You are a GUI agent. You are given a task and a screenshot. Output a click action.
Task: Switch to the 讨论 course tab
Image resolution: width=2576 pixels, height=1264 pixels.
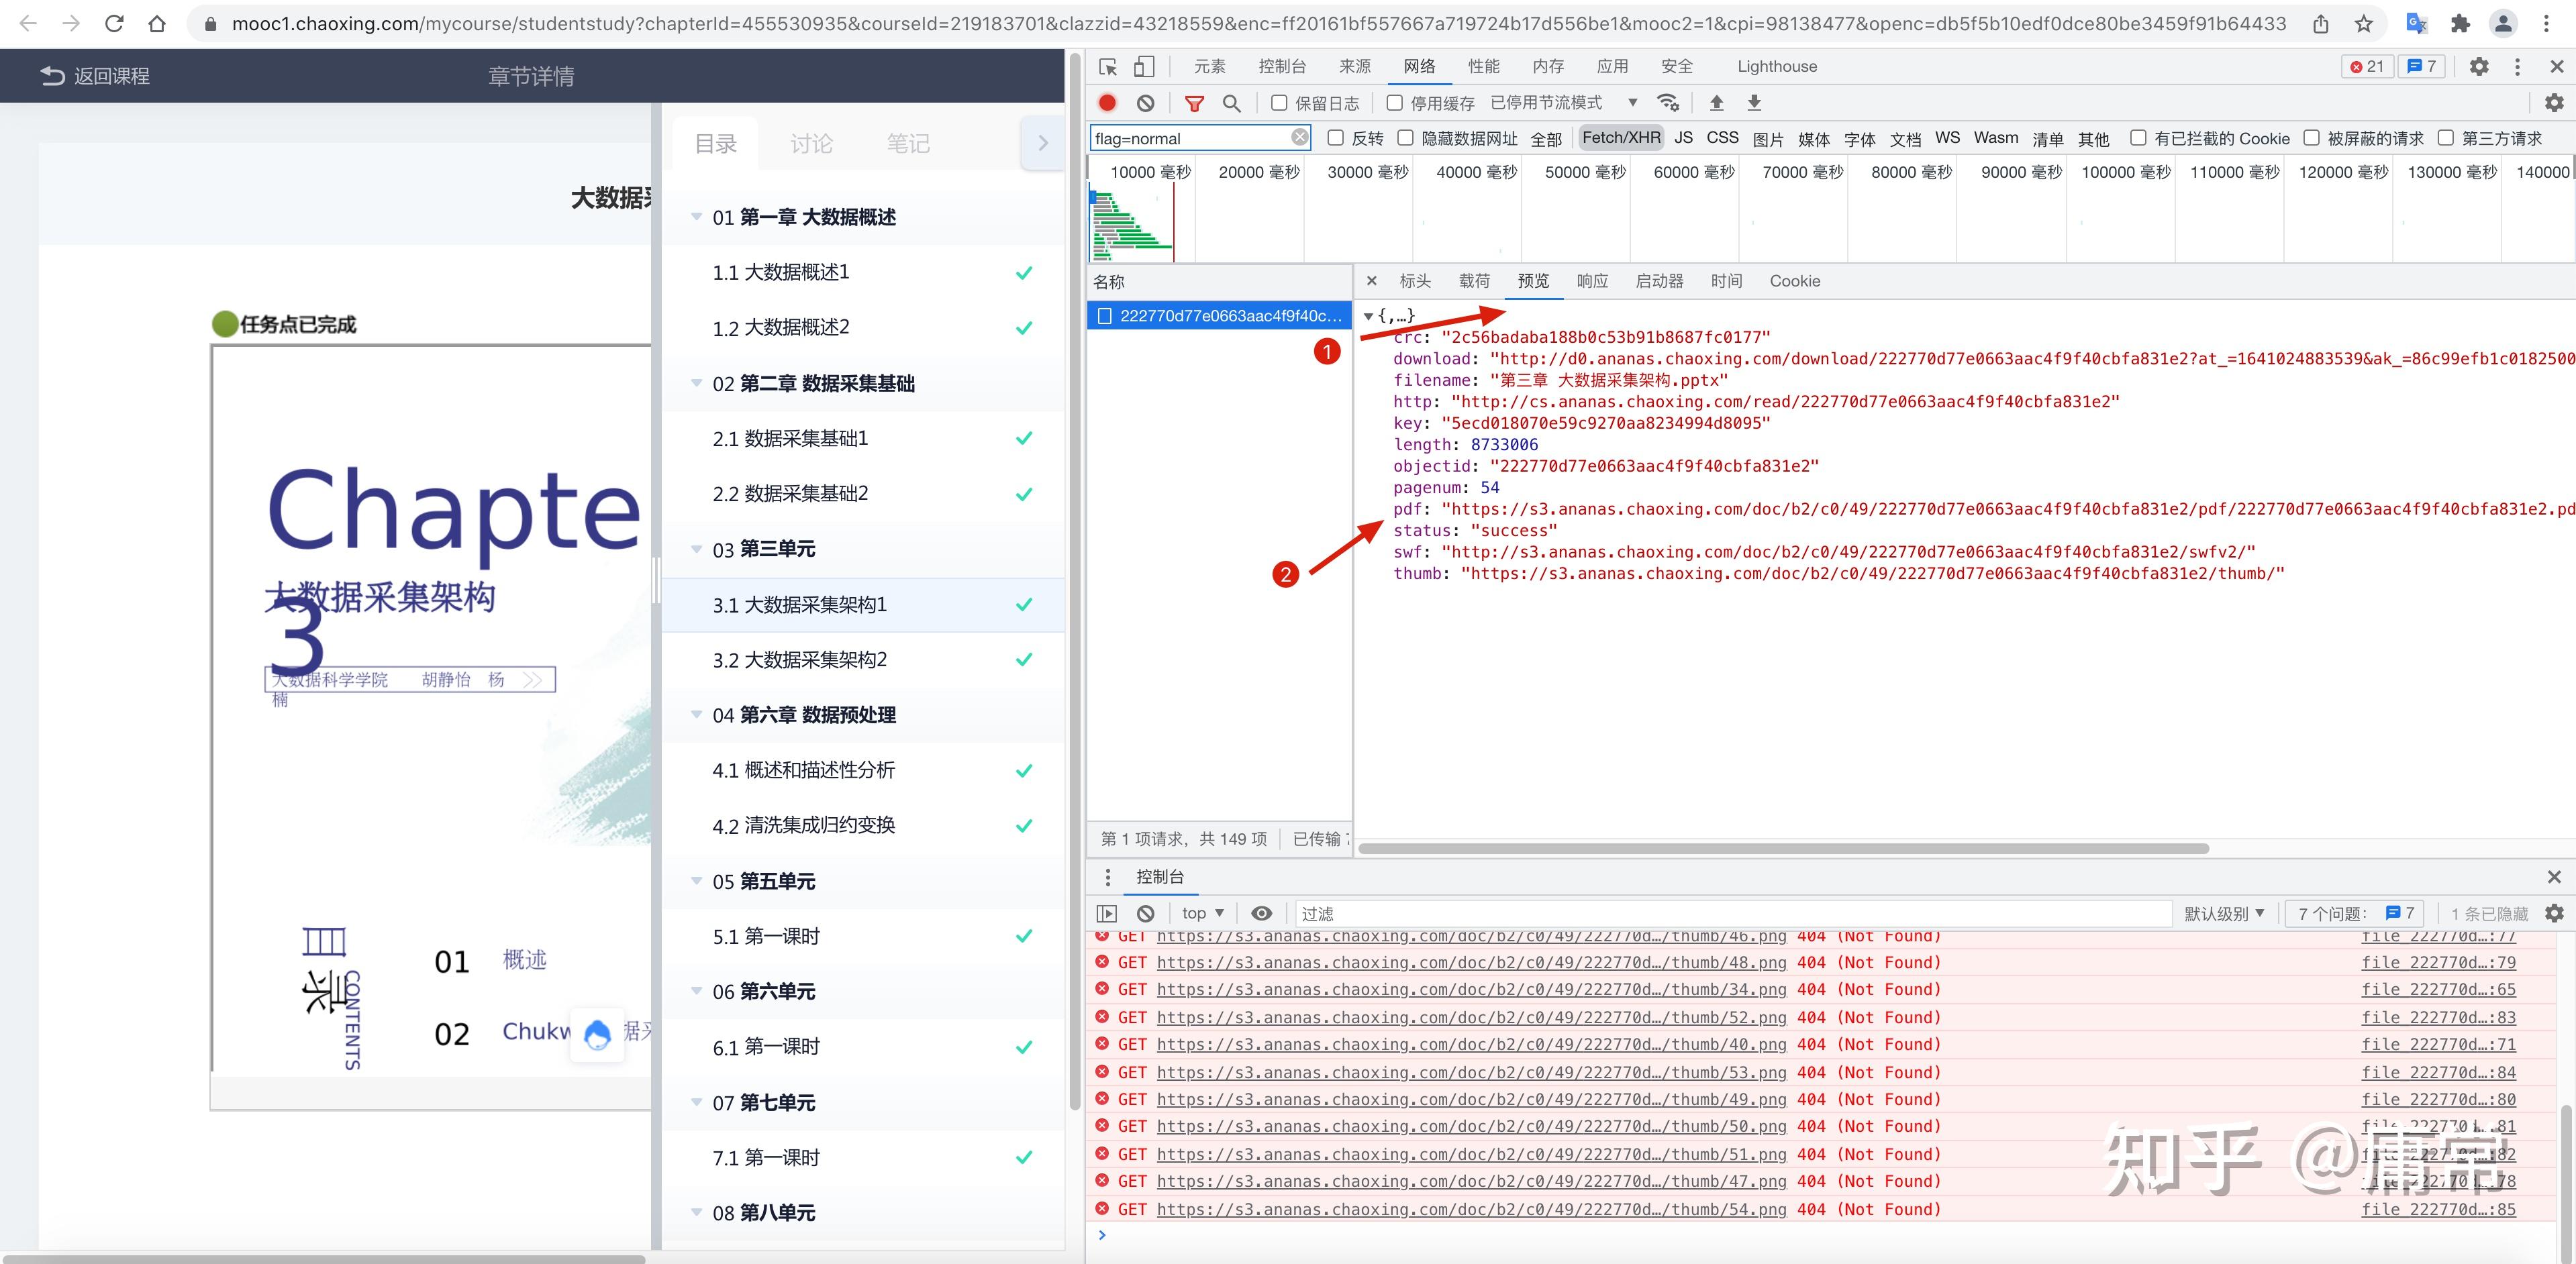(x=811, y=144)
